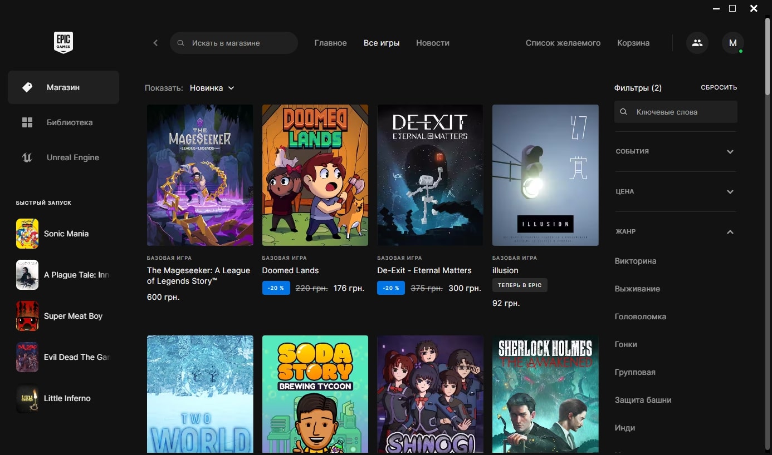Click the ТЕПЕРЬ В EPIC badge
This screenshot has height=455, width=772.
(520, 285)
